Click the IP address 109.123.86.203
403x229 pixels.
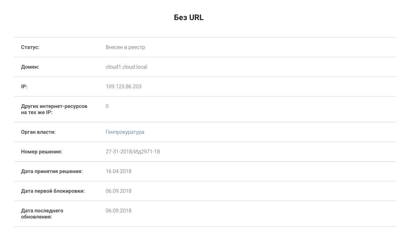tap(123, 86)
